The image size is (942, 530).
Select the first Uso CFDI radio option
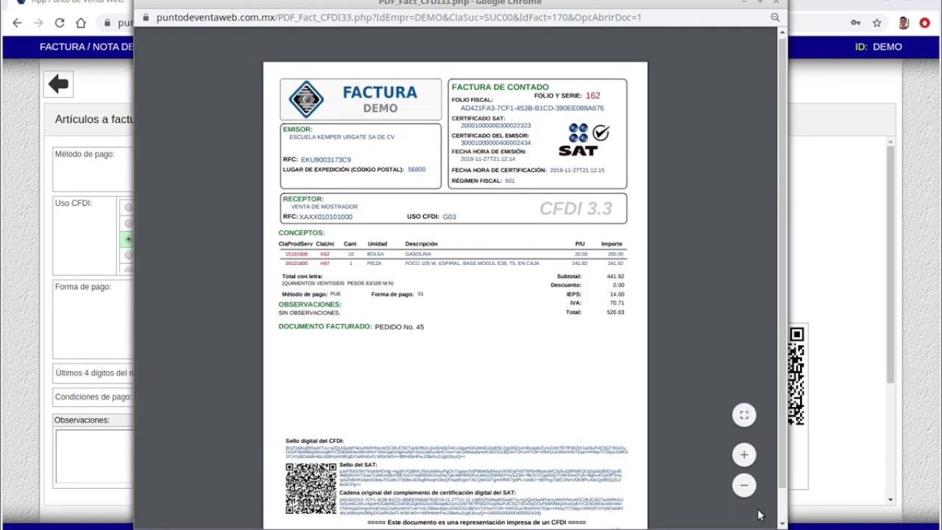tap(129, 208)
